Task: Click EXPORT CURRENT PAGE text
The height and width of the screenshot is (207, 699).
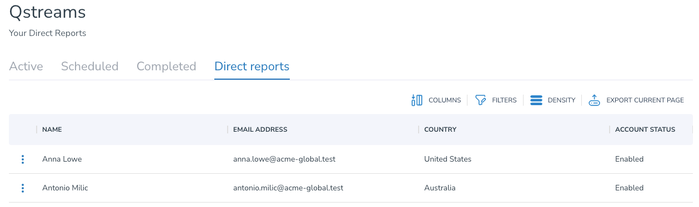Action: (645, 100)
